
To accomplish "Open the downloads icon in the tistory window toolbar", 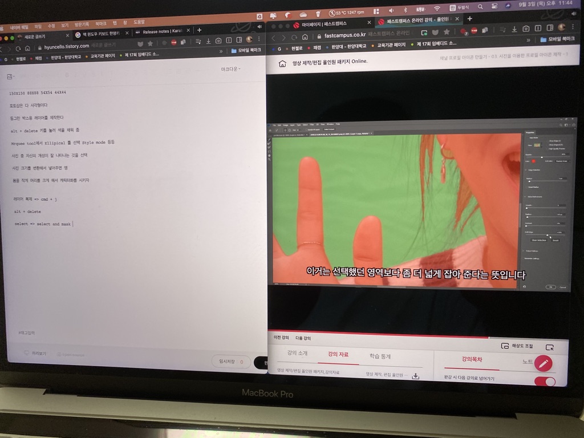I will (208, 41).
